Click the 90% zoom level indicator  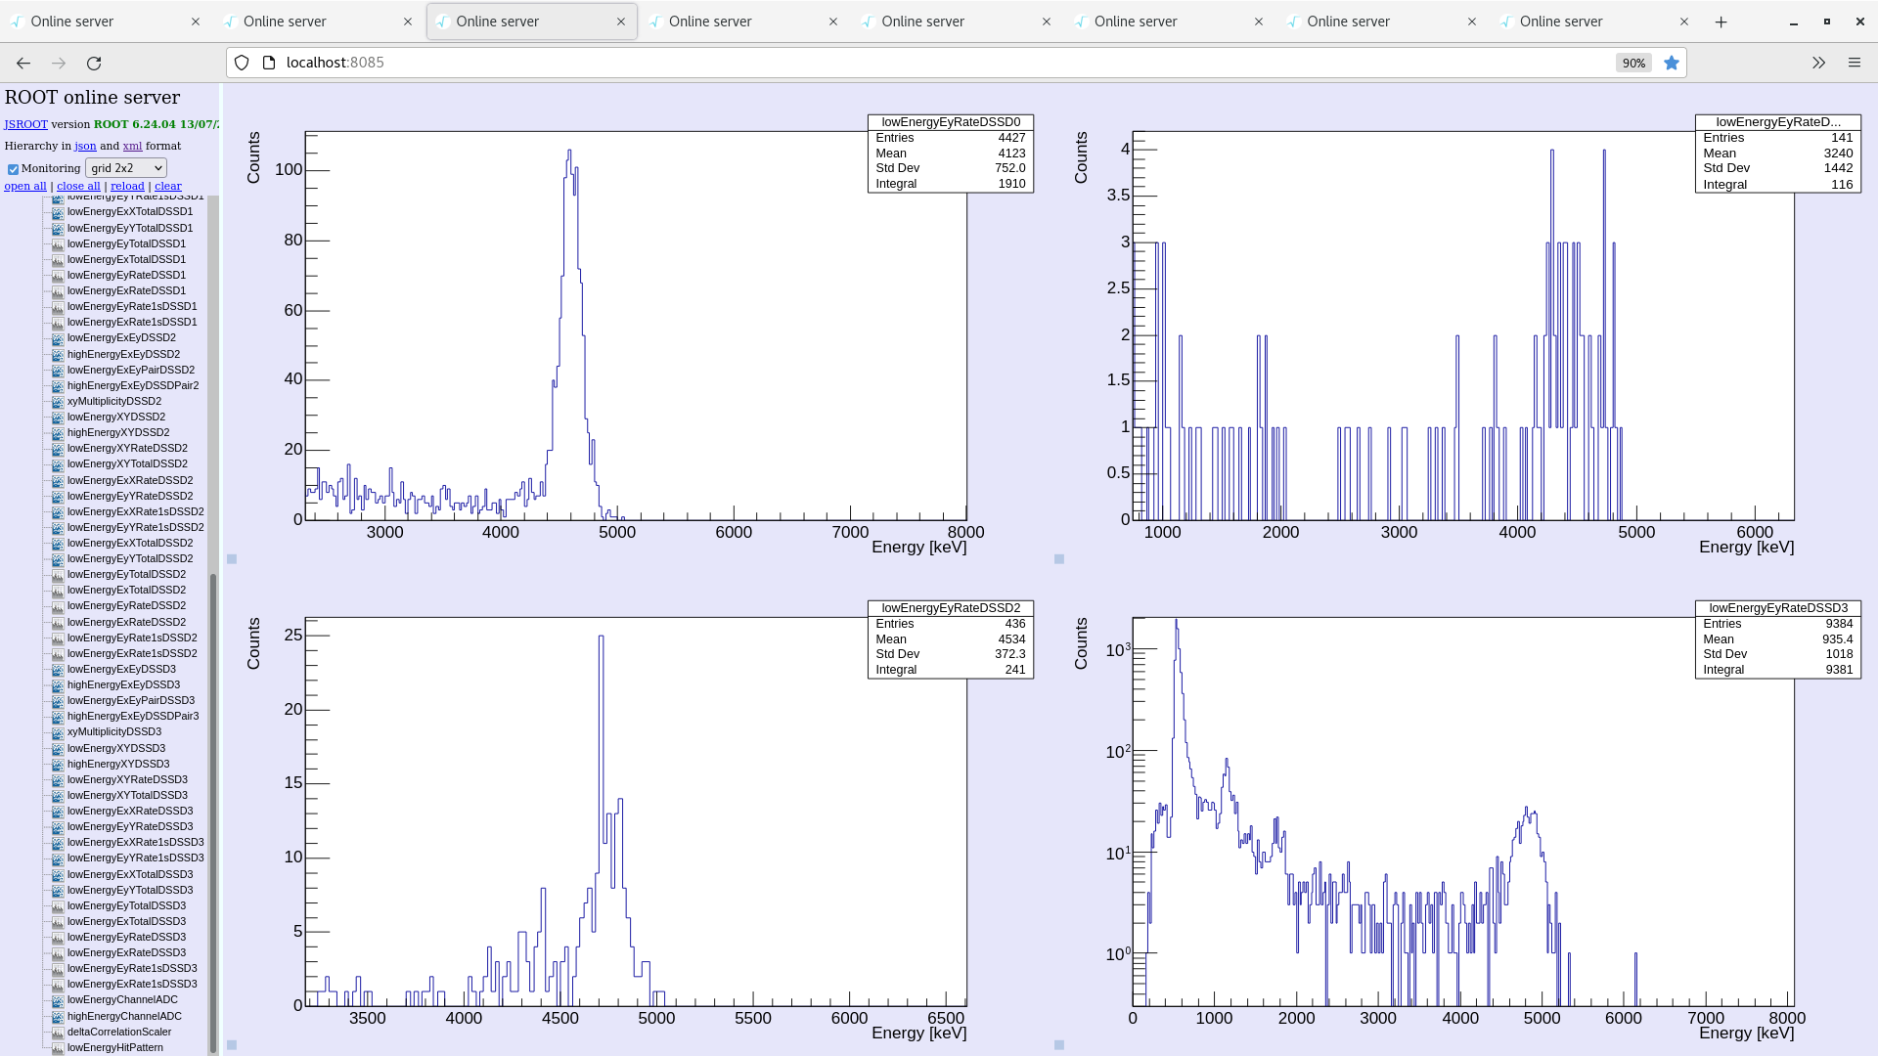point(1633,63)
